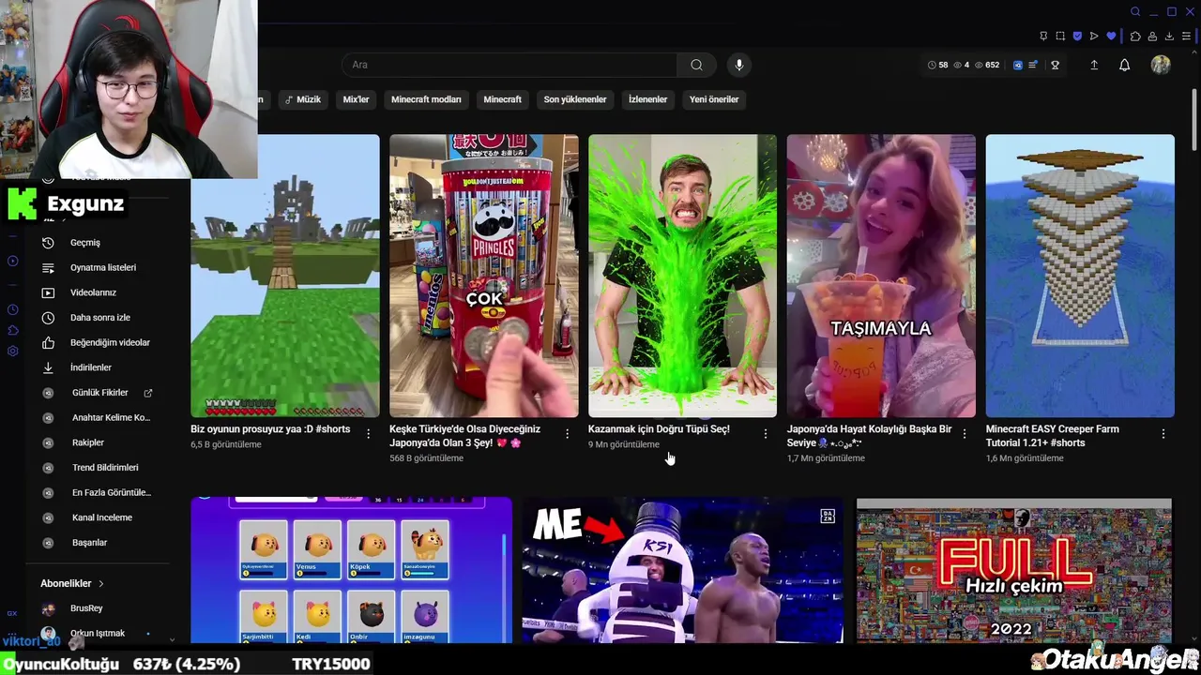Open the Minecraft creeper farm short thumbnail
1201x675 pixels.
point(1080,276)
